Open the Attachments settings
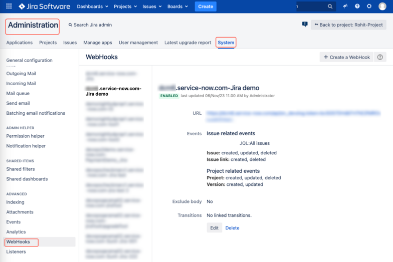The height and width of the screenshot is (262, 393). tap(20, 212)
